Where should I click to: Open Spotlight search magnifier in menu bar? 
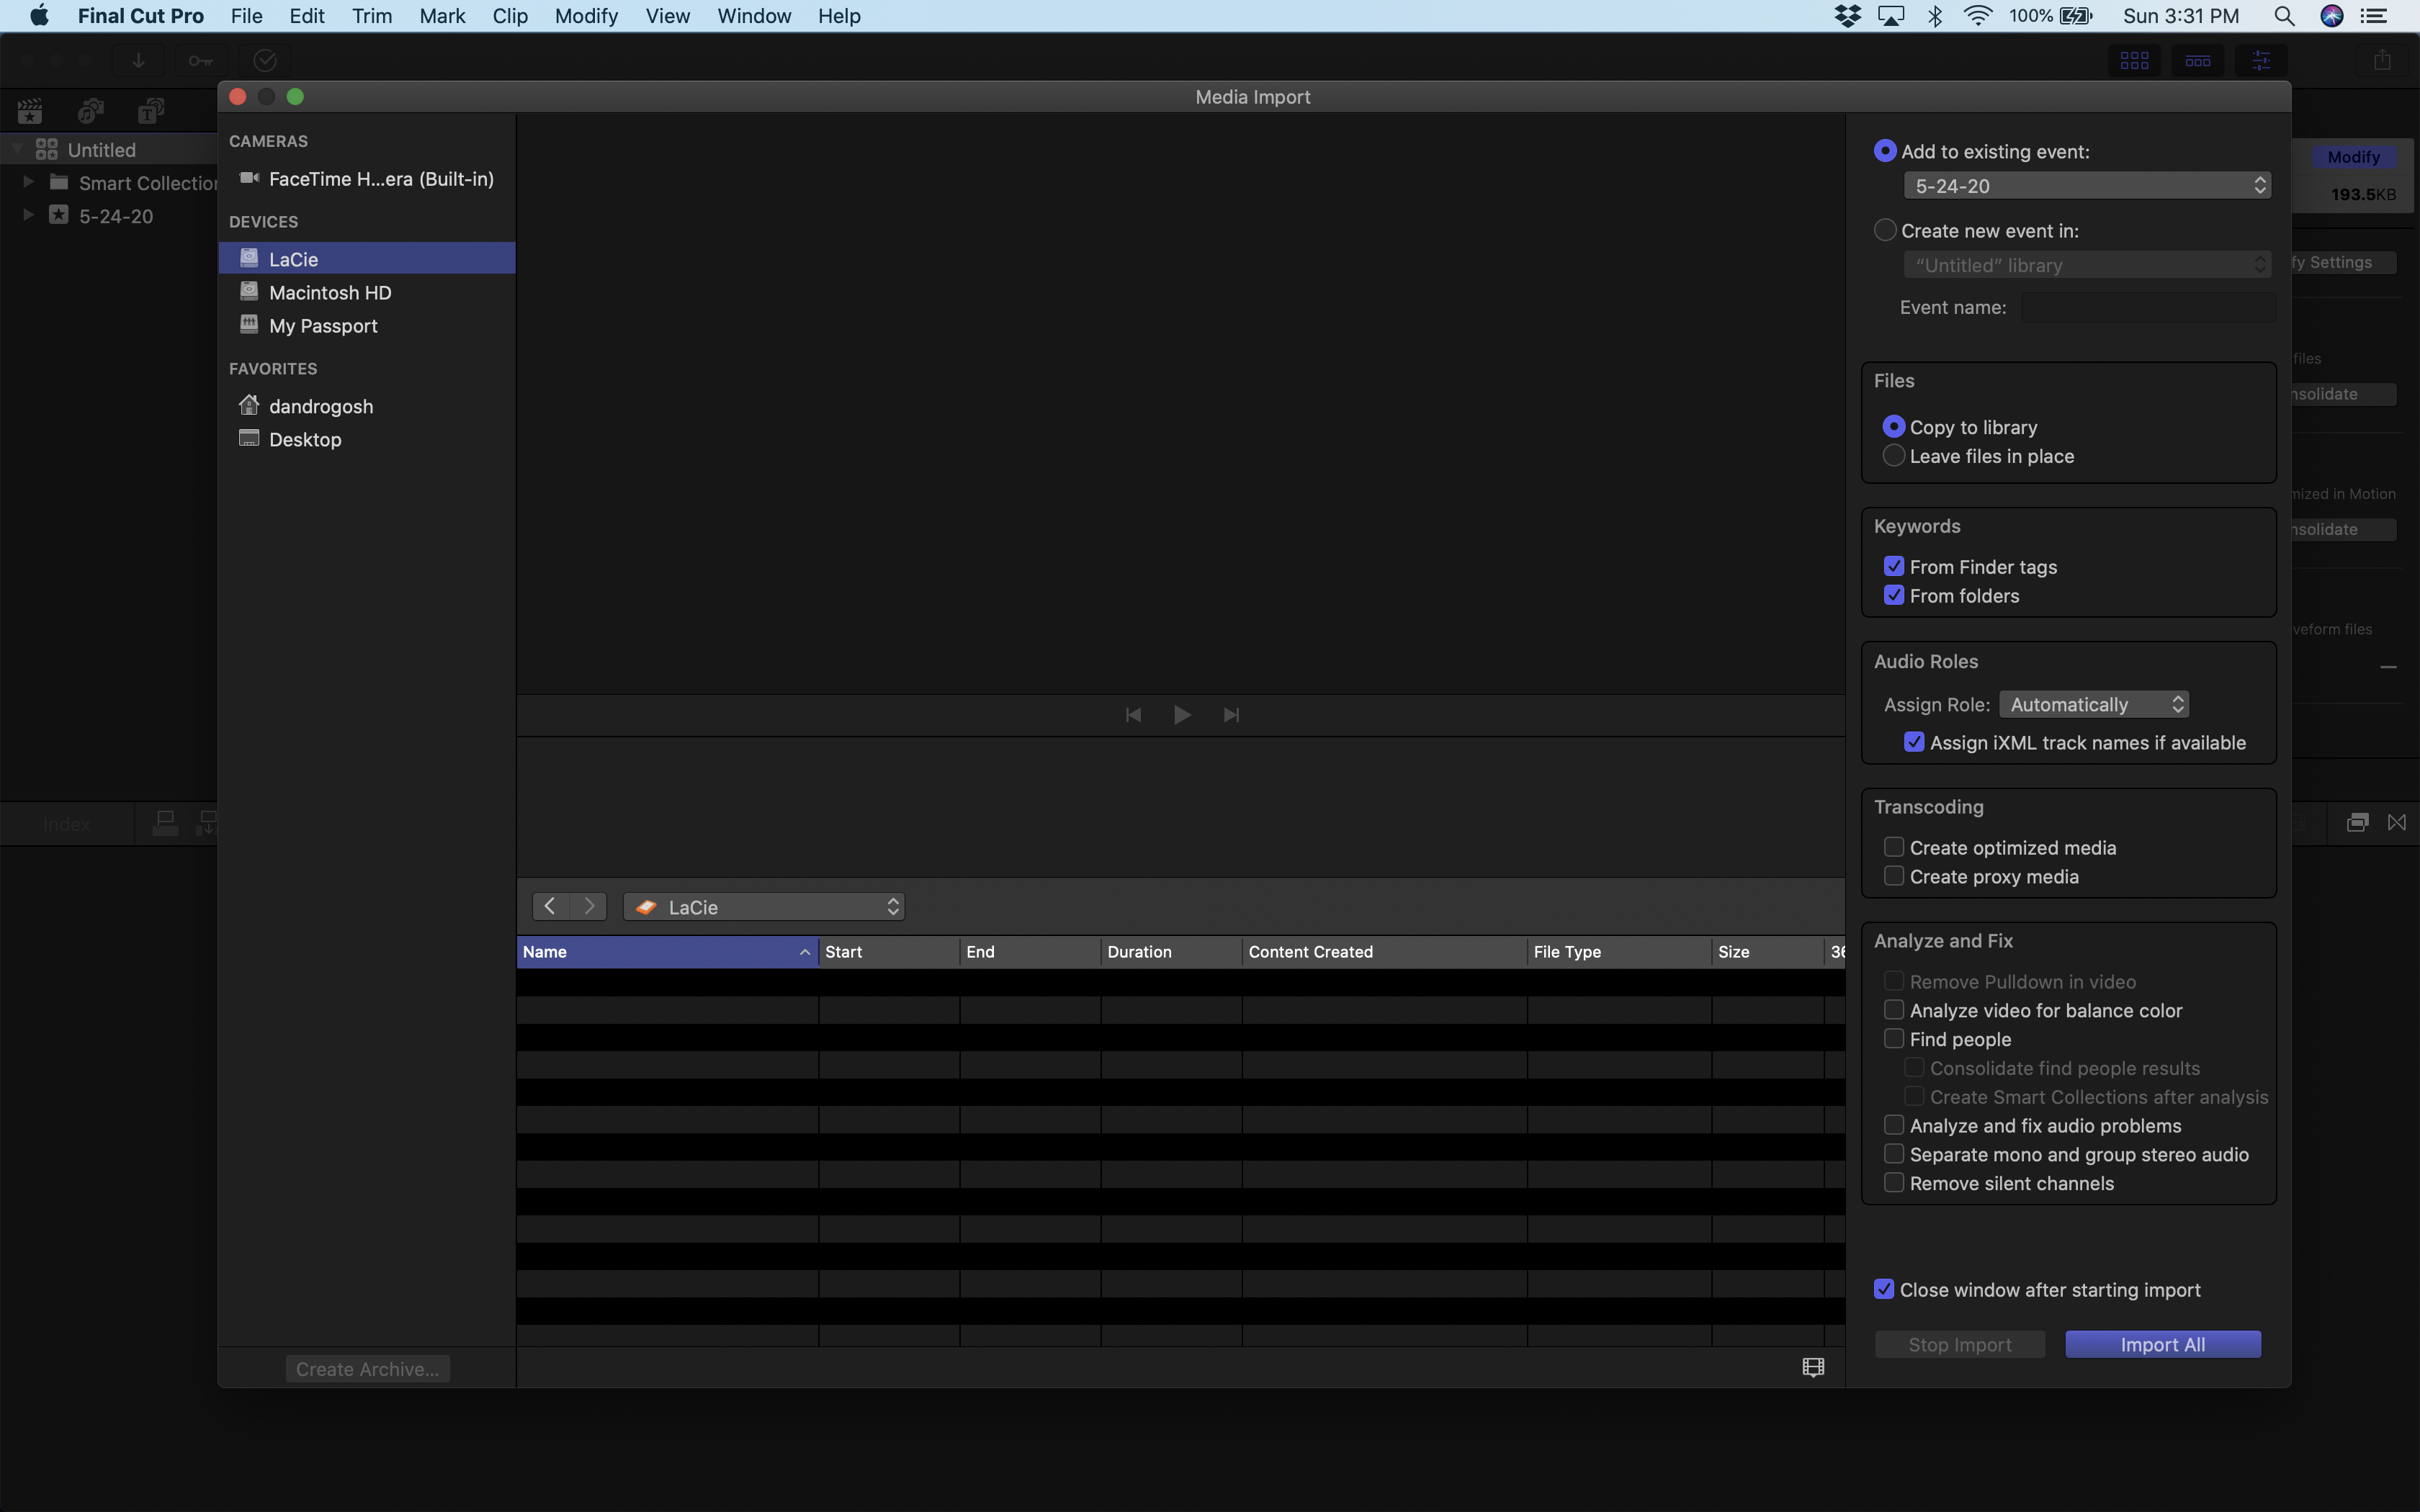pos(2283,16)
